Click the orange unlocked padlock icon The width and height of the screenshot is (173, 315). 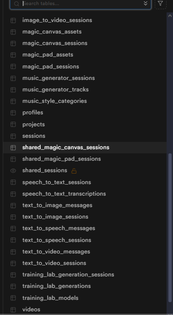(x=74, y=171)
